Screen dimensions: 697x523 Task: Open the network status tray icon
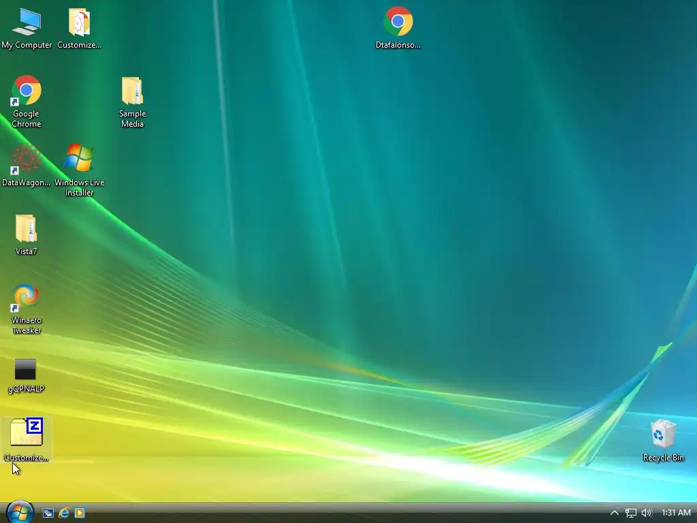[x=631, y=513]
